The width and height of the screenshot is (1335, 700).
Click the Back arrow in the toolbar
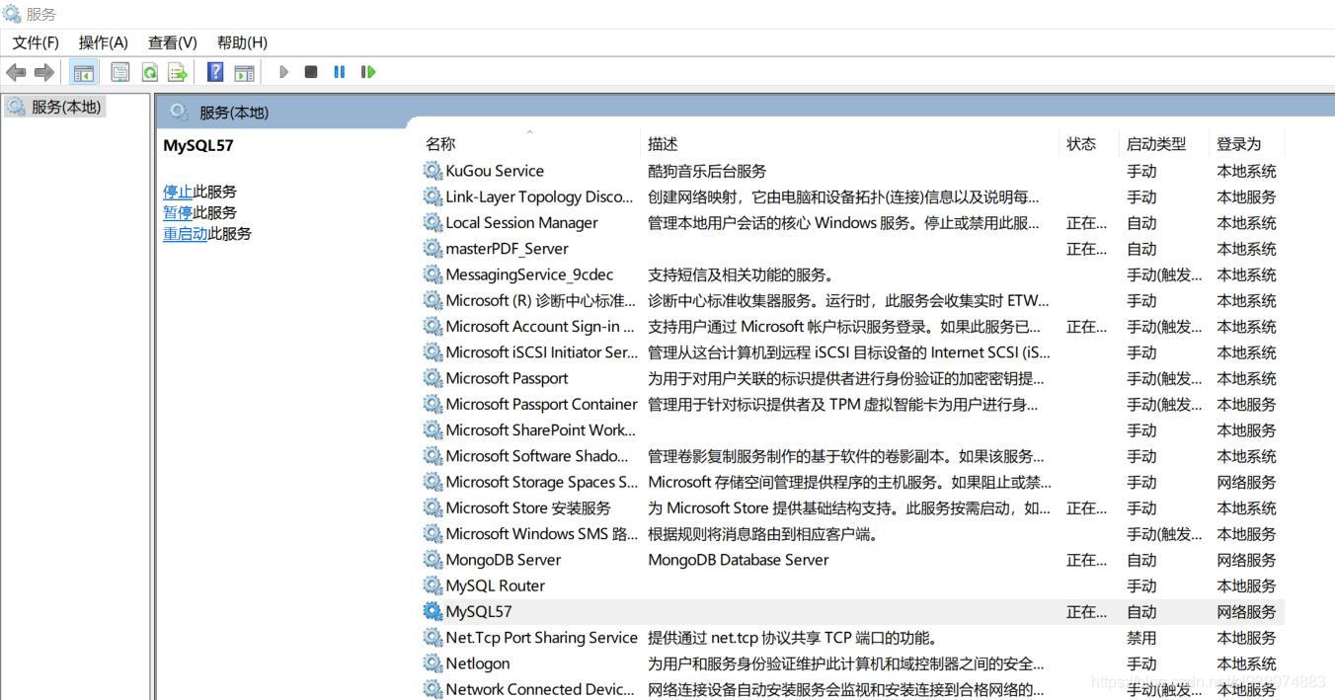click(16, 72)
